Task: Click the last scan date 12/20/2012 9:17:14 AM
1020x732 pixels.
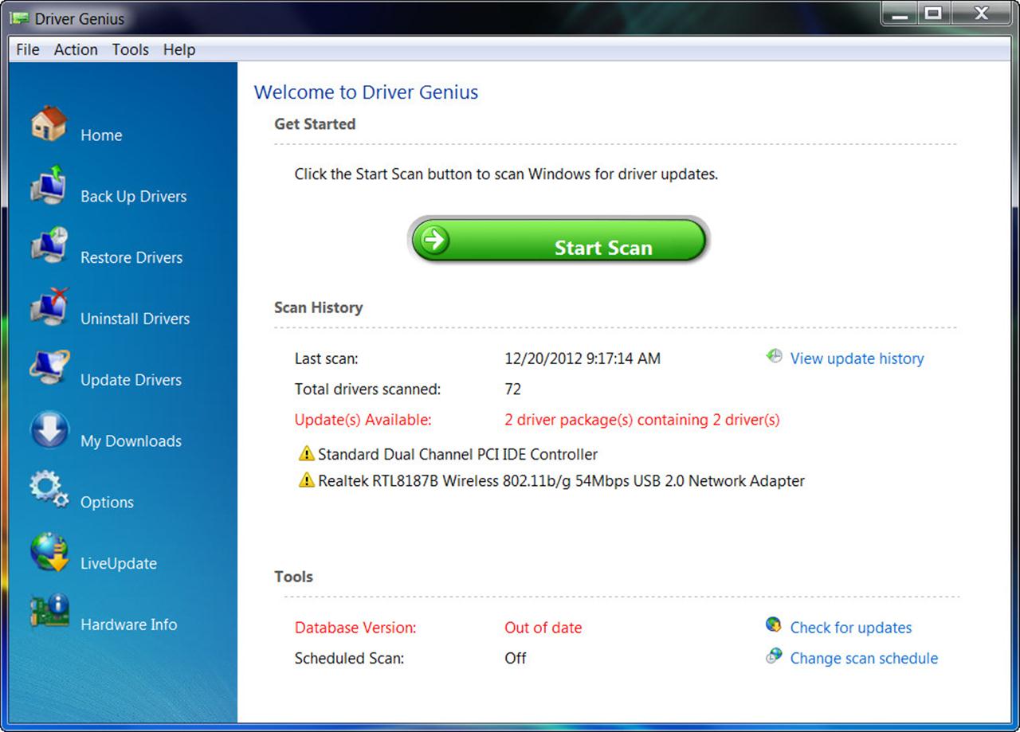Action: (x=583, y=358)
